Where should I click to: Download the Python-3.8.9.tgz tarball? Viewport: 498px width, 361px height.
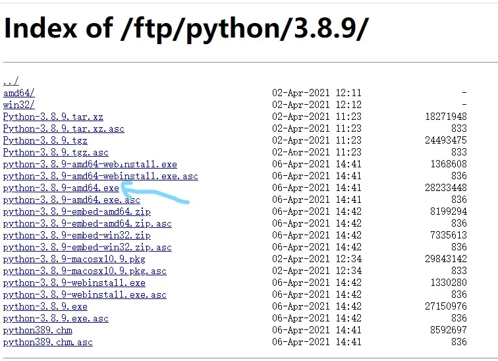click(45, 140)
